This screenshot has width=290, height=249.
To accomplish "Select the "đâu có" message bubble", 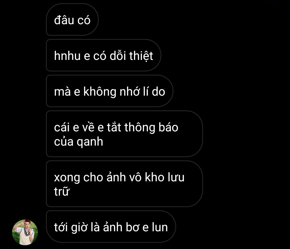I will pyautogui.click(x=72, y=19).
